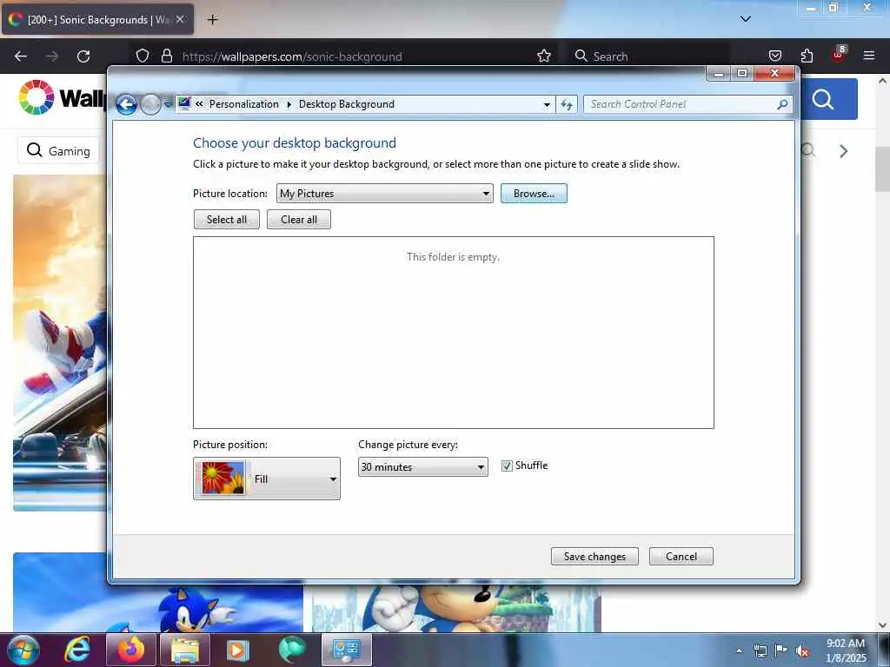Open the classic Sonic wallpaper thumbnail
Image resolution: width=890 pixels, height=667 pixels.
tap(456, 609)
